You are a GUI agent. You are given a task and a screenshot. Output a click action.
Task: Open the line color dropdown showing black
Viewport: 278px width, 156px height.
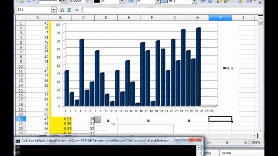122,2
